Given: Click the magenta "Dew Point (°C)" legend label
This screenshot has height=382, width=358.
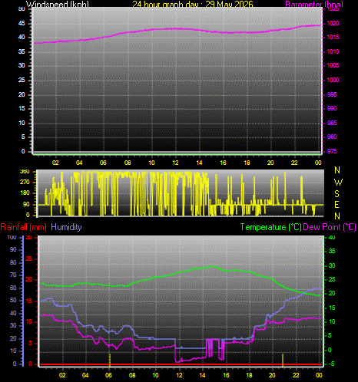Looking at the screenshot, I should click(330, 227).
